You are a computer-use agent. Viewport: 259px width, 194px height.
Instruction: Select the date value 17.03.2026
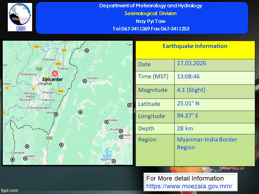(191, 63)
